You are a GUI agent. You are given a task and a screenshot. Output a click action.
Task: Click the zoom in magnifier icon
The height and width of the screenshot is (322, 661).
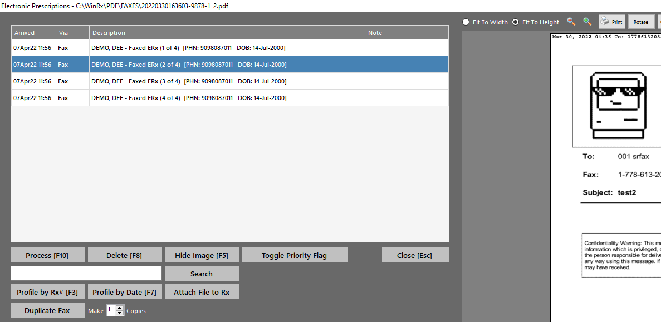pyautogui.click(x=587, y=22)
